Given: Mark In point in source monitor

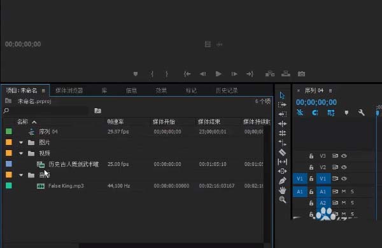Looking at the screenshot, I should (152, 74).
